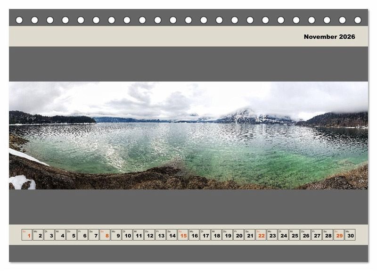This screenshot has width=377, height=271.
Task: Click date 18 in the calendar strip
Action: (216, 235)
